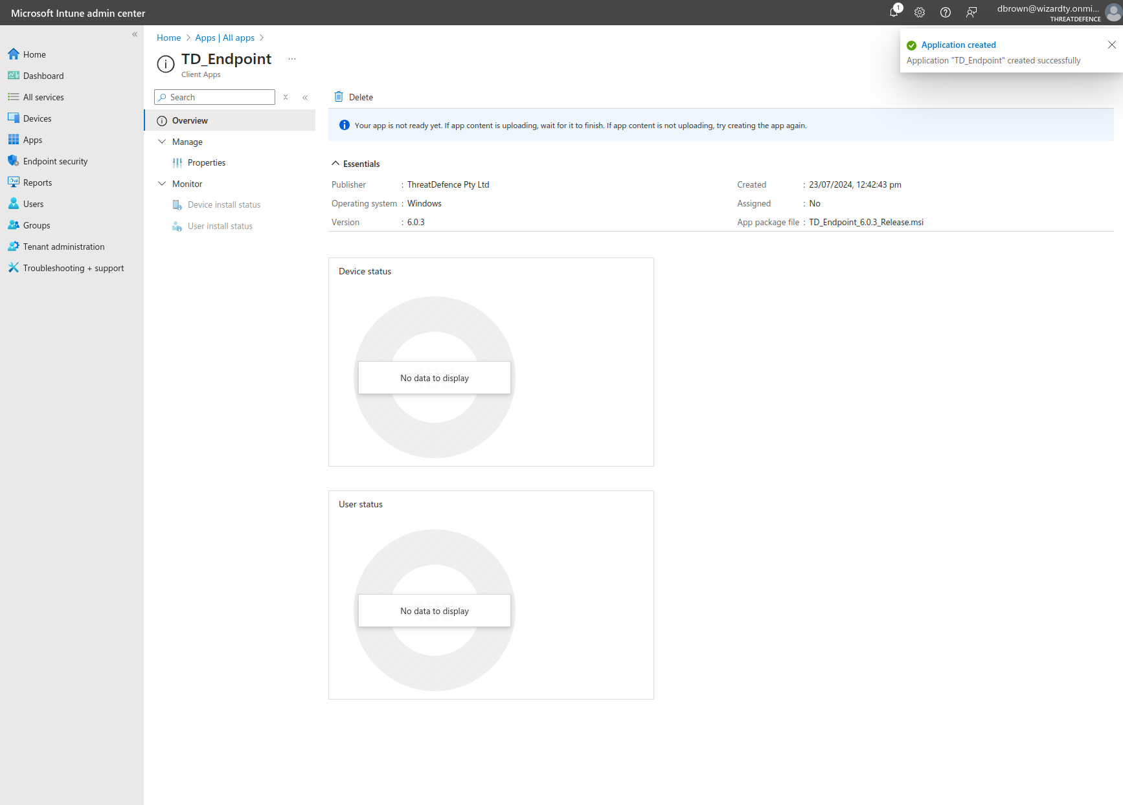
Task: Open the feedback icon in header
Action: tap(971, 12)
